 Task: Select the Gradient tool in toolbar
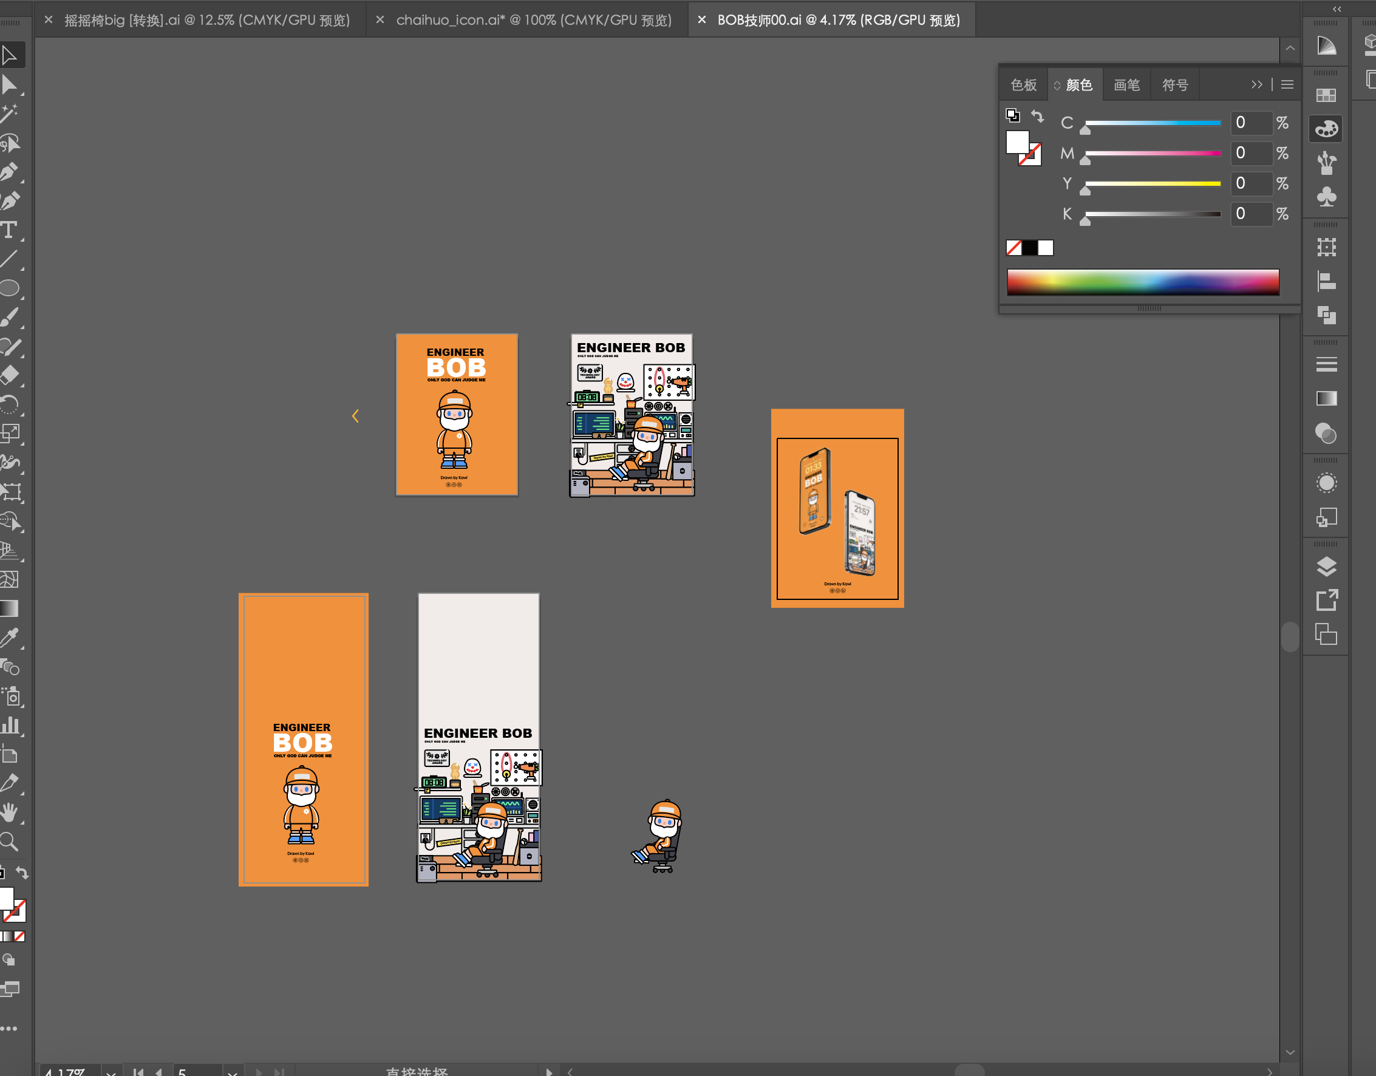(x=10, y=608)
